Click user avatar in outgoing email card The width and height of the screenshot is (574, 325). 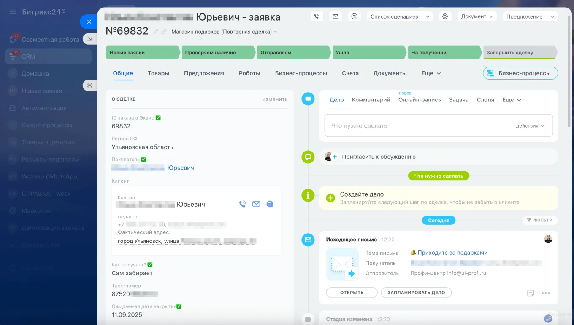548,239
